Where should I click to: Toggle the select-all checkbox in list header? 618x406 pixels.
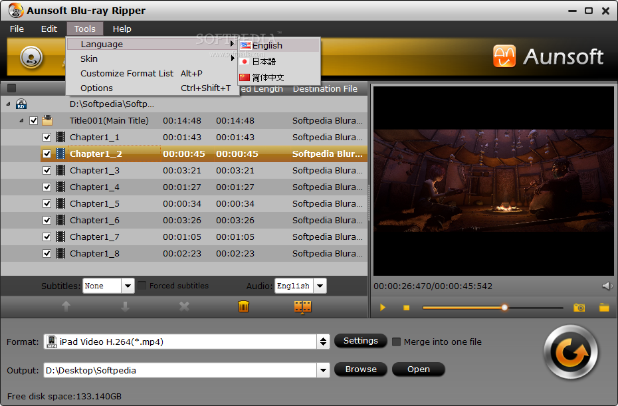pyautogui.click(x=12, y=88)
